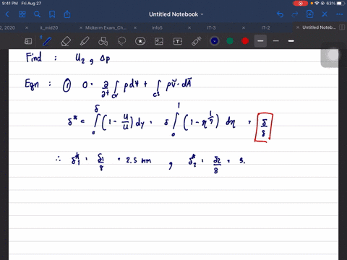Select the Laser pointer tool
Viewport: 347px width, 260px height.
coord(197,41)
